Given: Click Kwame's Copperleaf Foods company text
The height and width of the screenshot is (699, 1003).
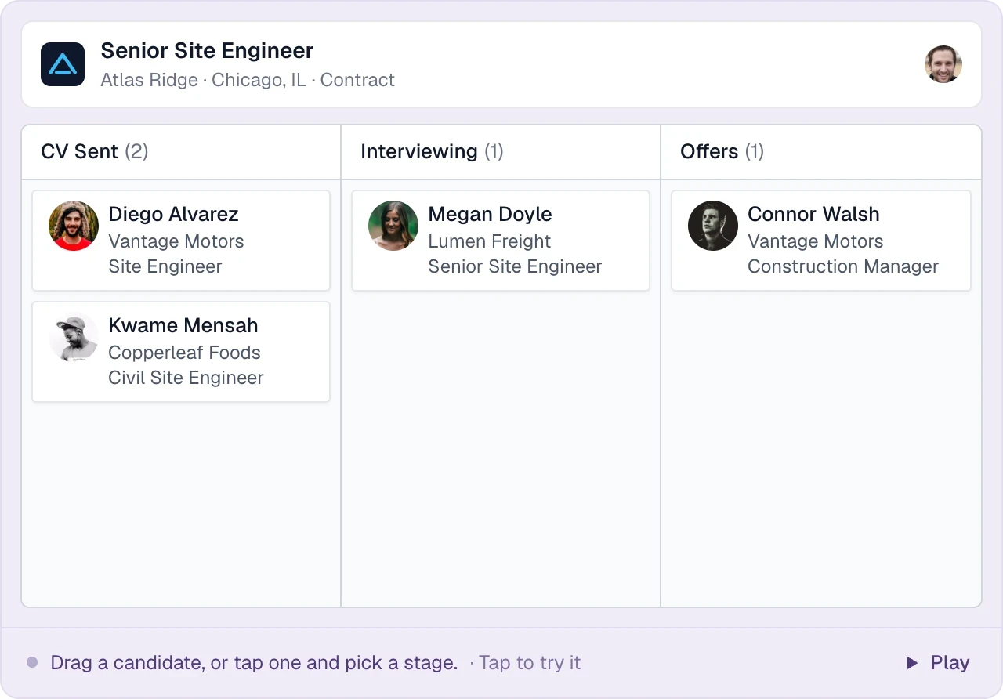Looking at the screenshot, I should coord(184,353).
